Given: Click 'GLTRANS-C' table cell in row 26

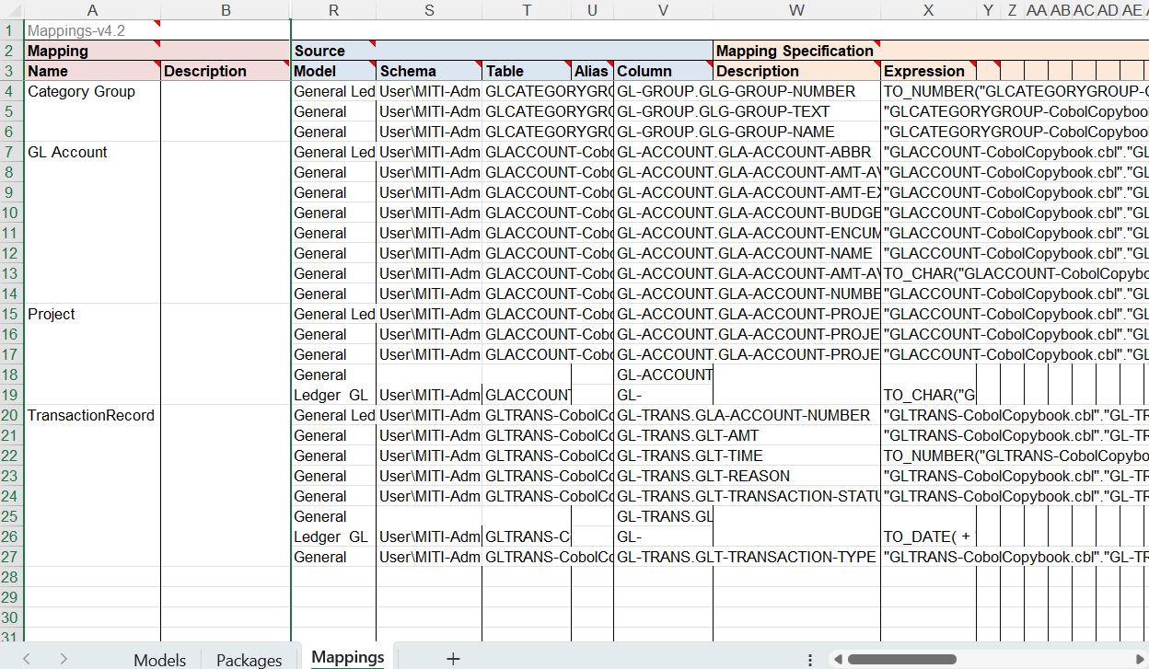Looking at the screenshot, I should [x=527, y=536].
